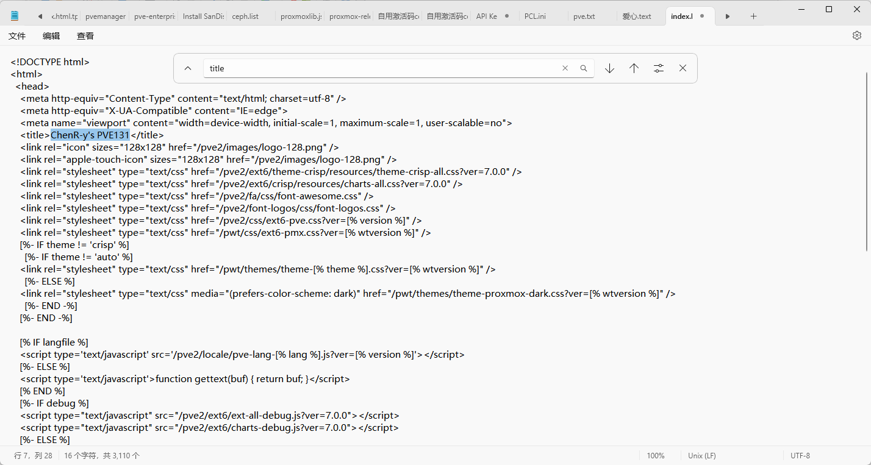This screenshot has height=465, width=871.
Task: Click the <!DOCTYPE html> line
Action: tap(50, 62)
